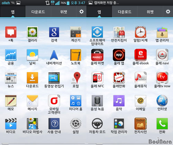Launch the 올레만화 comics app
Viewport: 173px width, 145px height.
119,78
